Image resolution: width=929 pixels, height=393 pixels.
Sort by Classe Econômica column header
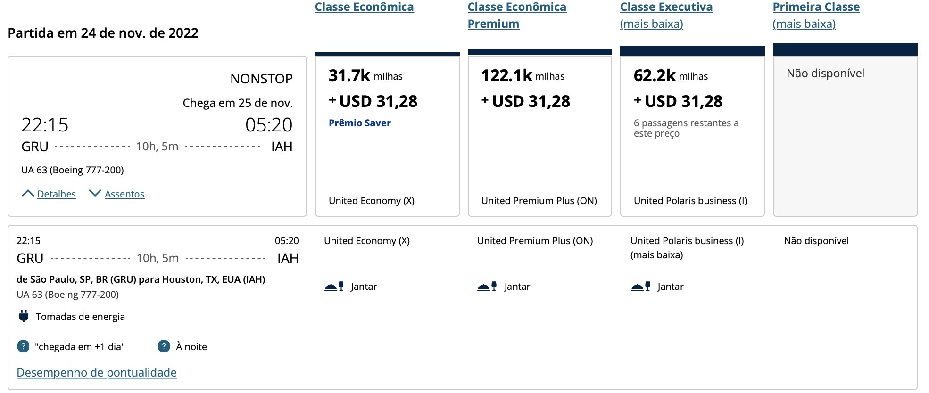[365, 7]
